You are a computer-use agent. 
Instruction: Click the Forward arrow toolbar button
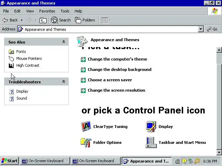[29, 20]
